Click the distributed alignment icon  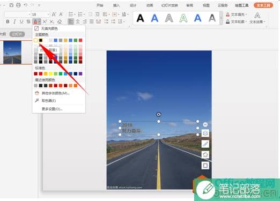(99, 21)
